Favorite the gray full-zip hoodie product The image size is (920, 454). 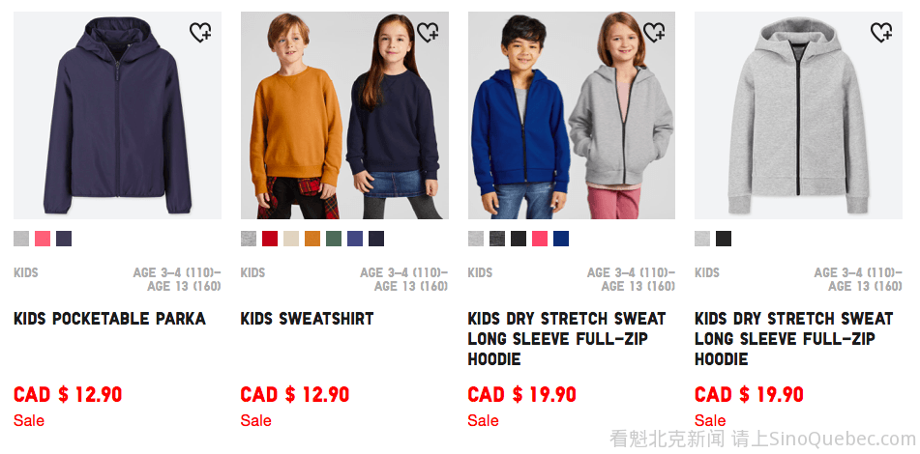[x=881, y=32]
